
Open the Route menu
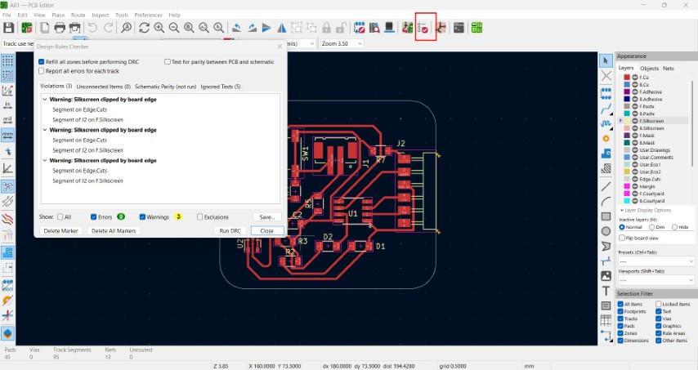(x=78, y=16)
